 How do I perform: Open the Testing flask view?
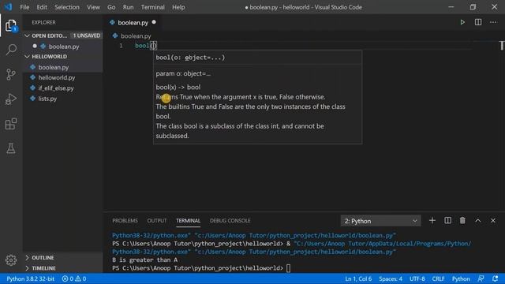click(11, 148)
